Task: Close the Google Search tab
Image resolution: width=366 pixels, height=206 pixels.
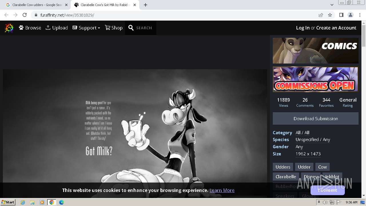Action: [x=66, y=5]
